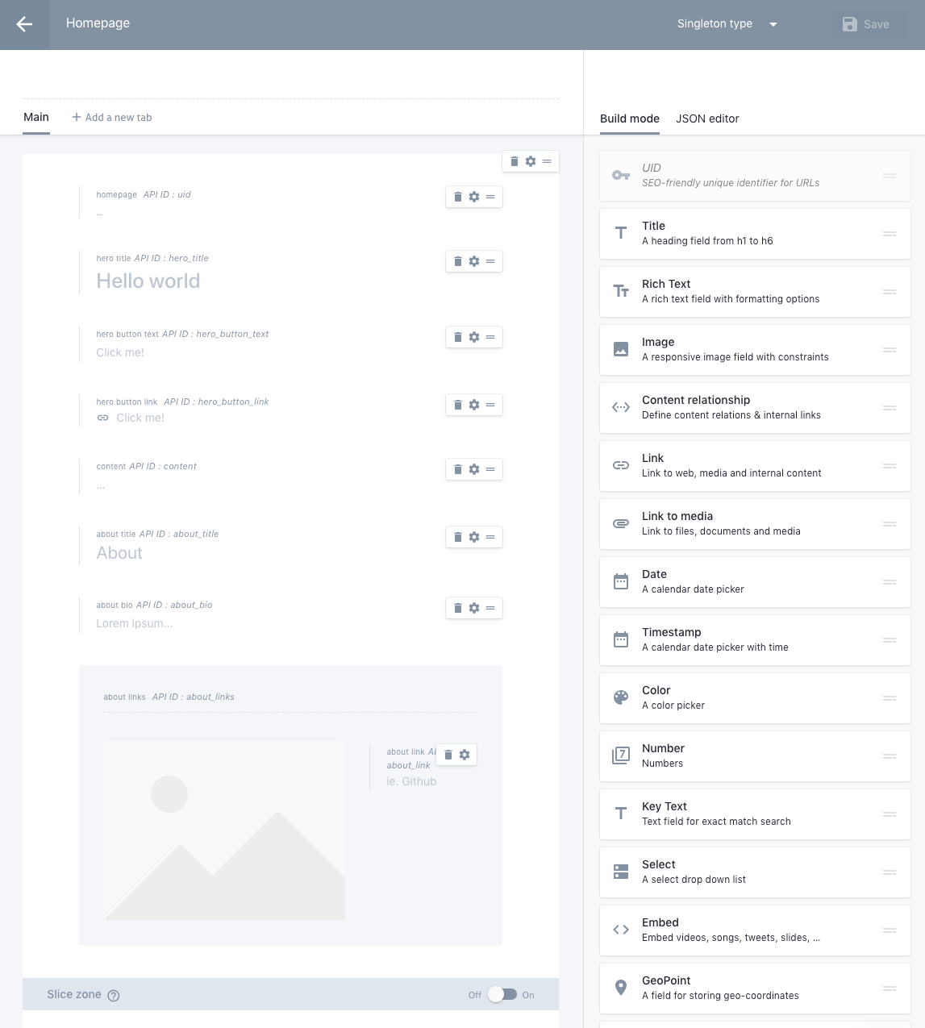Delete the hero title field
The width and height of the screenshot is (925, 1028).
[x=458, y=261]
